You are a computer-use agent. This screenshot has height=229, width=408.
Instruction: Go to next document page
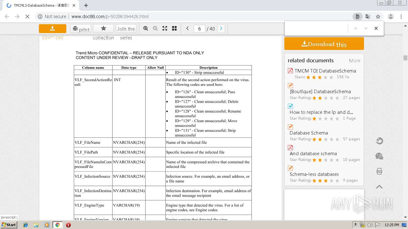coord(221,29)
